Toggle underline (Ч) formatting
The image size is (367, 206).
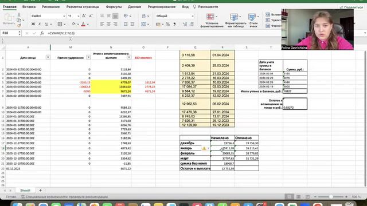46,24
